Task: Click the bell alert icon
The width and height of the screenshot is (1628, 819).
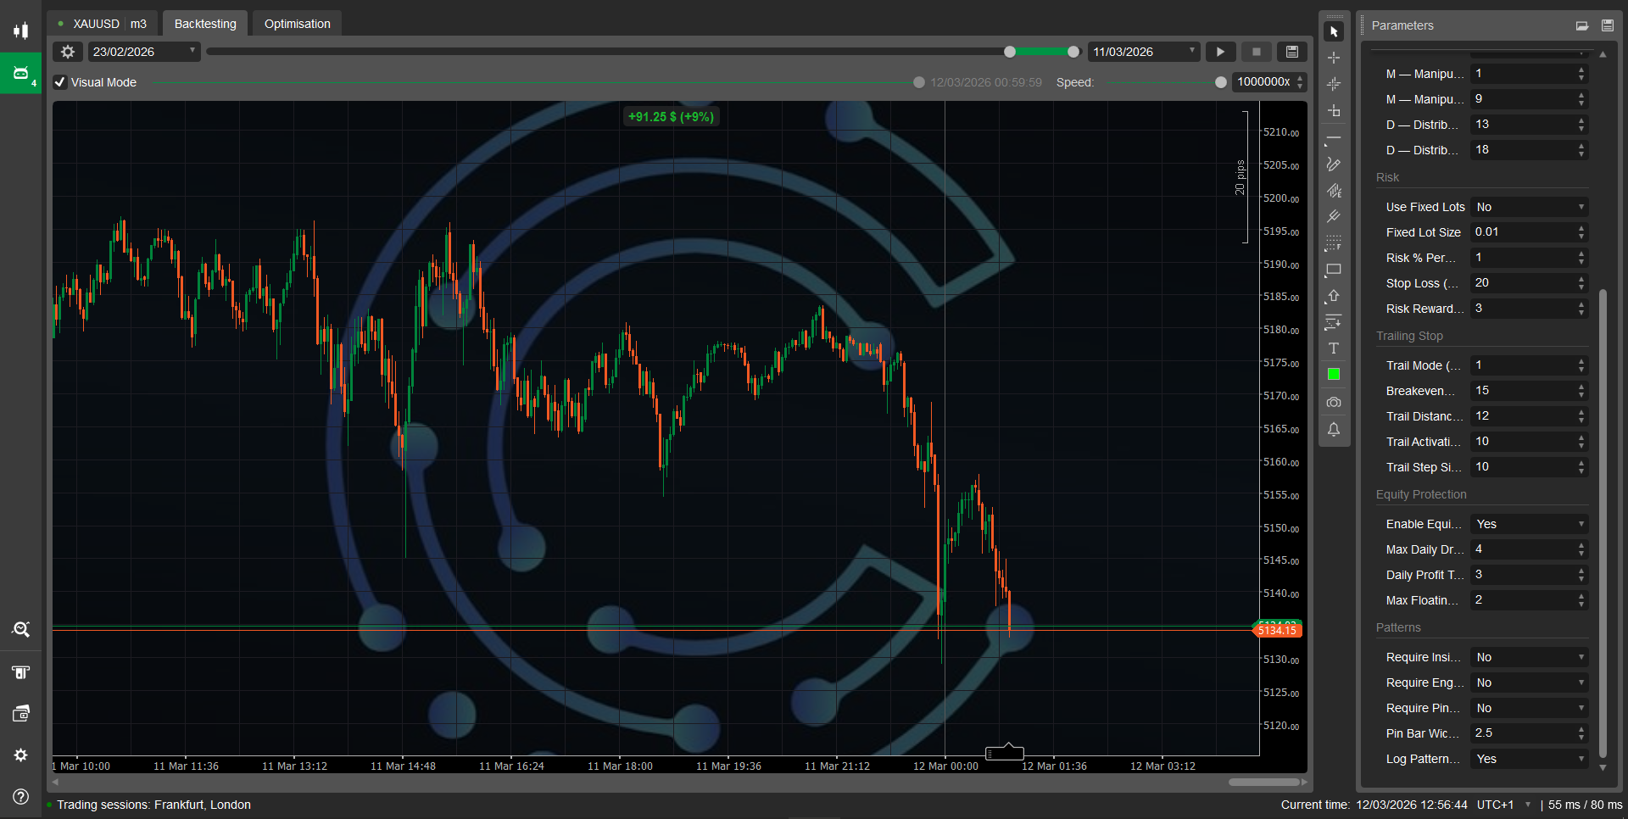Action: (x=1334, y=429)
